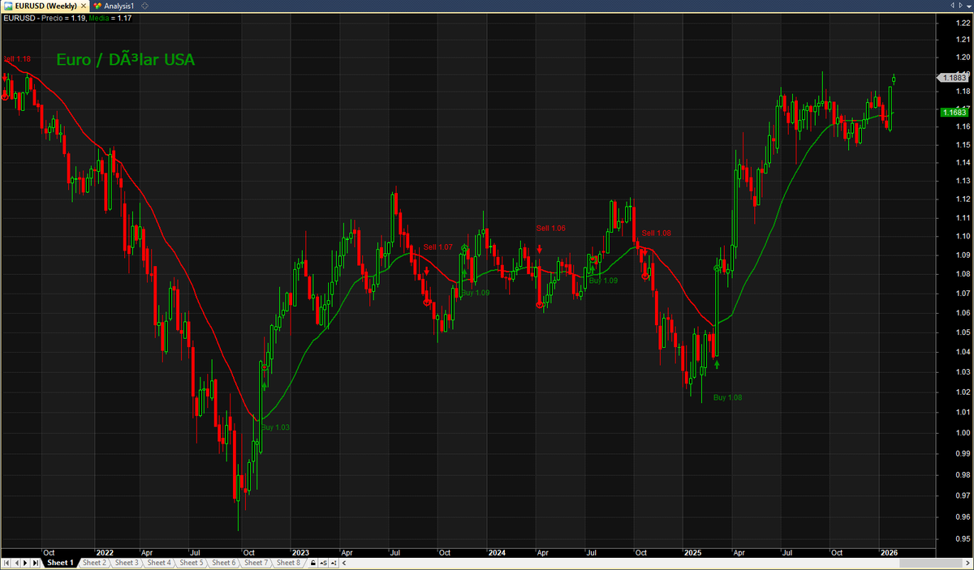This screenshot has height=570, width=974.
Task: Select Sheet 8 tab
Action: pos(288,563)
